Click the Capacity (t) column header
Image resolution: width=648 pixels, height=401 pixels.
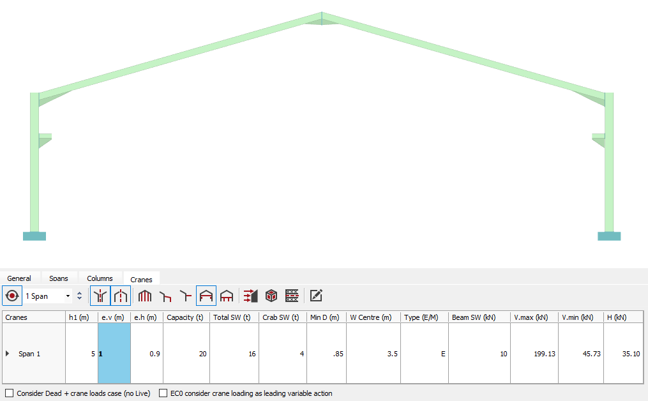click(186, 317)
